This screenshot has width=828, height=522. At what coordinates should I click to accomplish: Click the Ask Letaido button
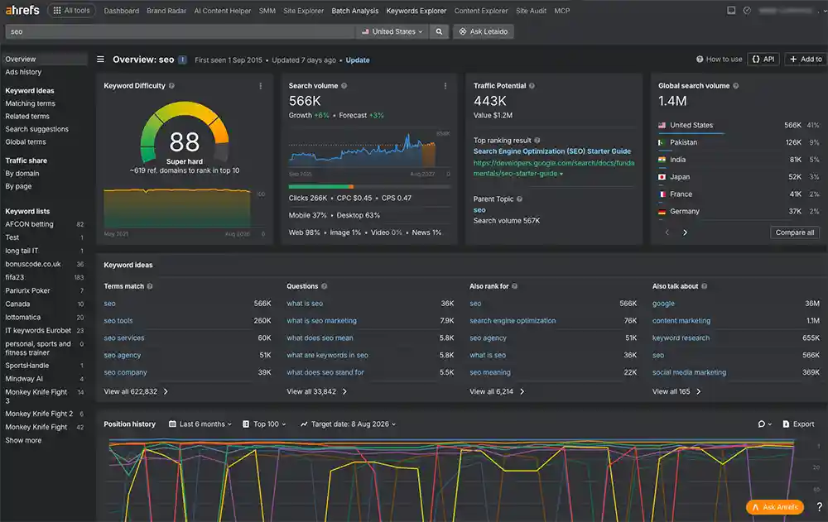pyautogui.click(x=484, y=31)
